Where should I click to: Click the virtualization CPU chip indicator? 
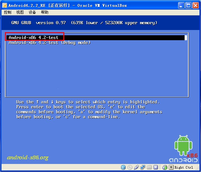156,167
